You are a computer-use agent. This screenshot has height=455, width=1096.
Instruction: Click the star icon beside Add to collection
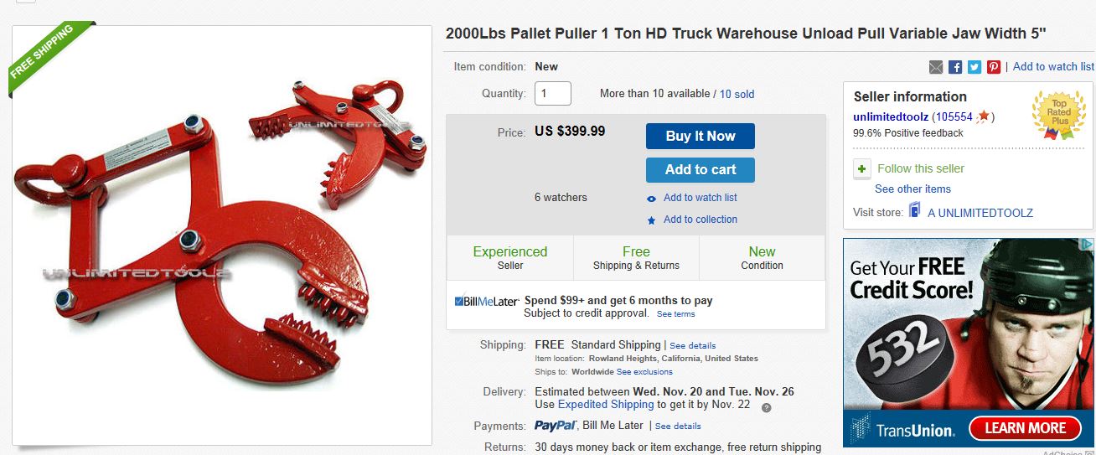pos(651,220)
